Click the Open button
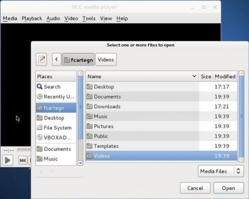This screenshot has width=249, height=199. coord(229,188)
